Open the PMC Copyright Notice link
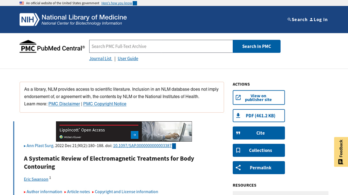 (x=105, y=104)
